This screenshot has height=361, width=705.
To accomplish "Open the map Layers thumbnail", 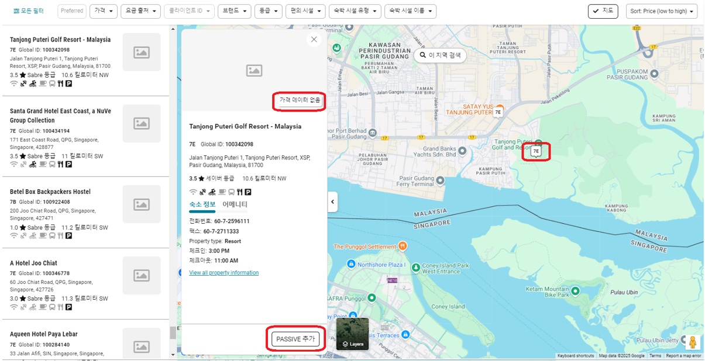I will (x=353, y=334).
